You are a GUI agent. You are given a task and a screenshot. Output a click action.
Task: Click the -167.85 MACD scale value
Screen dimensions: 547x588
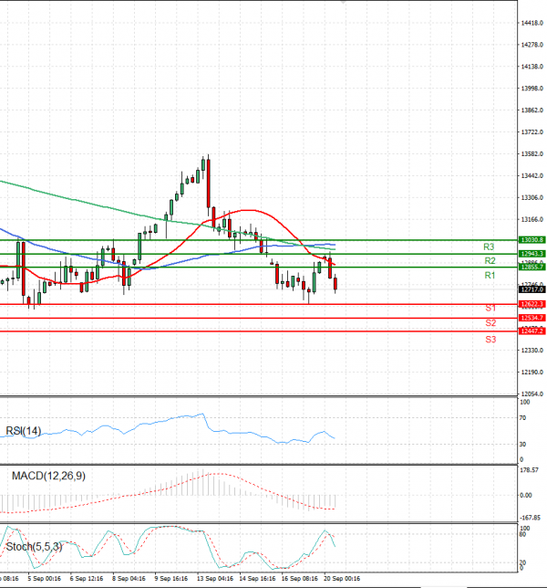[531, 518]
